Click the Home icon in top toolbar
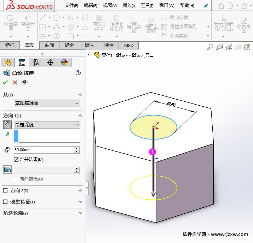This screenshot has height=243, width=253. click(221, 6)
